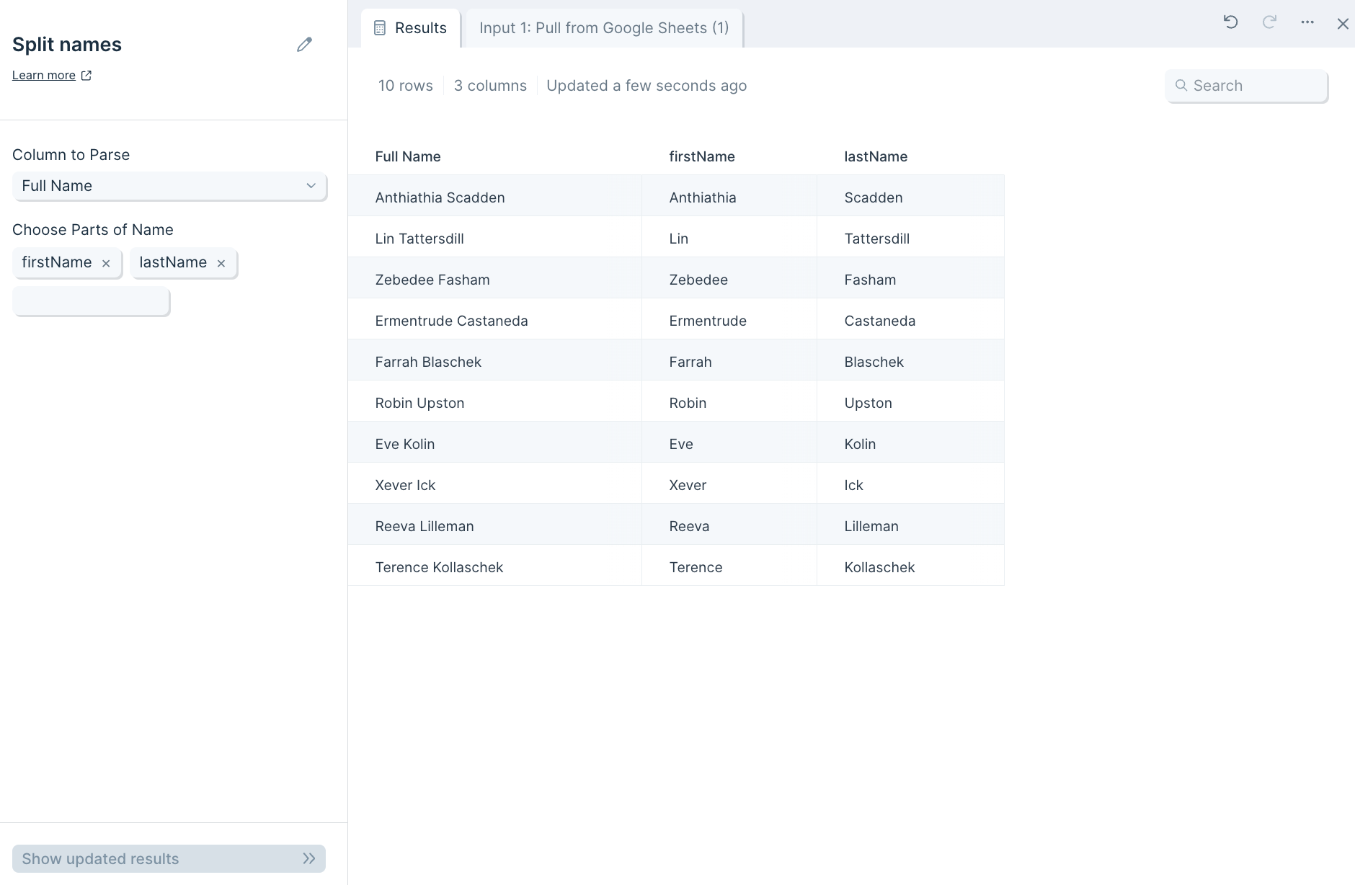Click the 10 rows count label
The width and height of the screenshot is (1355, 885).
pos(406,86)
